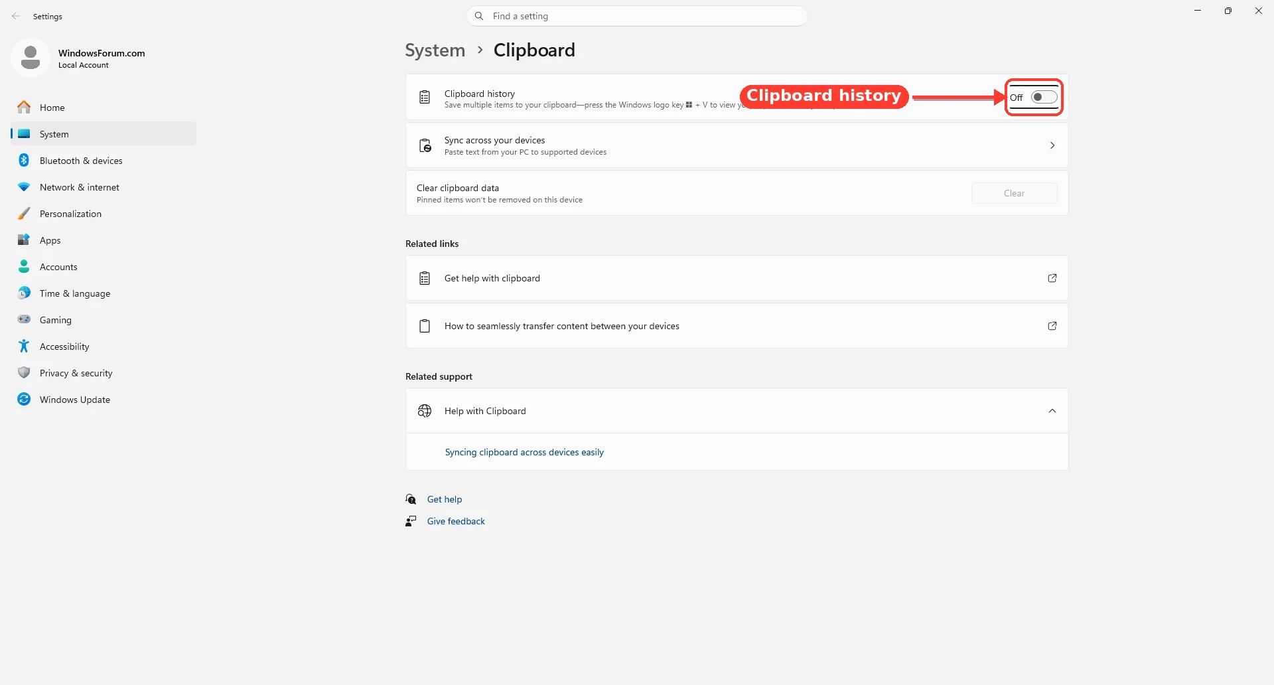Click the Time & language globe icon

24,293
